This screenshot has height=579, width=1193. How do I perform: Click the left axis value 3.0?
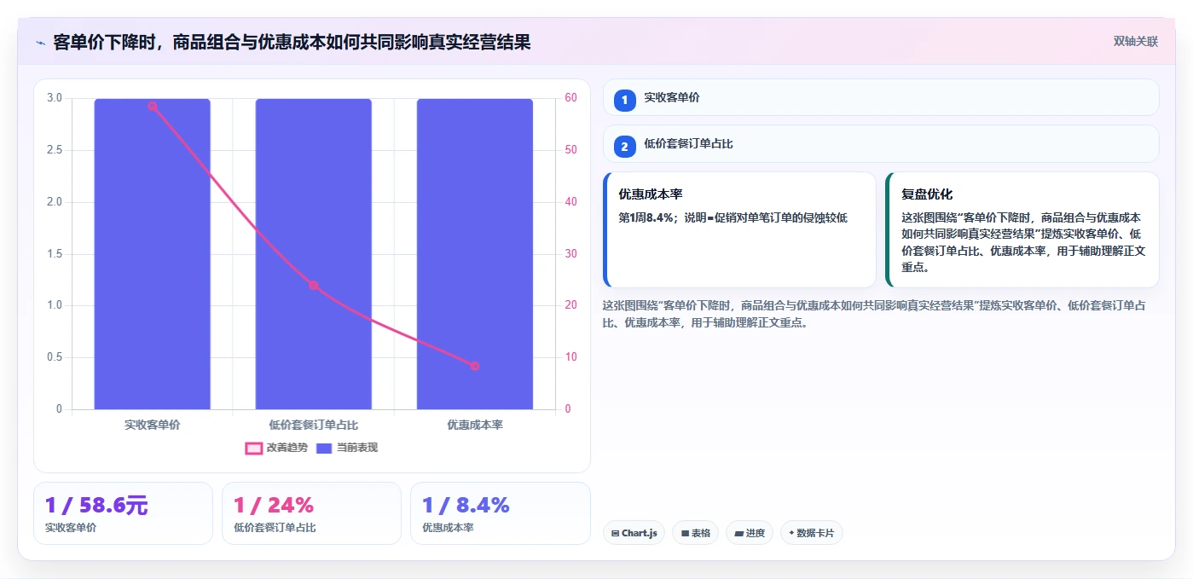coord(55,98)
